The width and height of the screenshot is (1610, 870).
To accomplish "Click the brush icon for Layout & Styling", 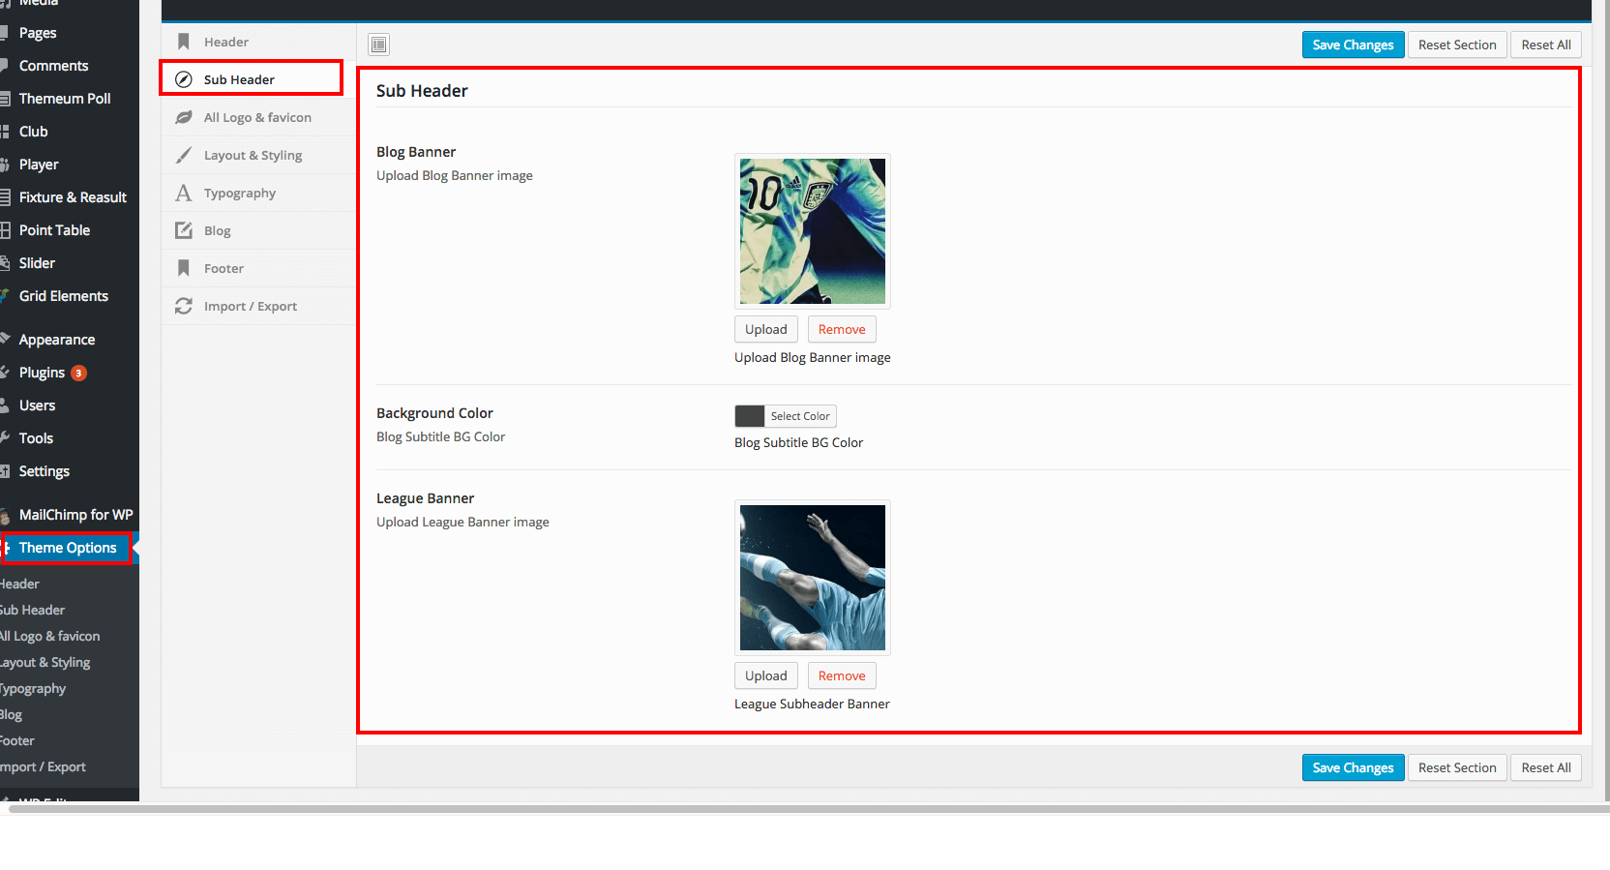I will point(183,155).
